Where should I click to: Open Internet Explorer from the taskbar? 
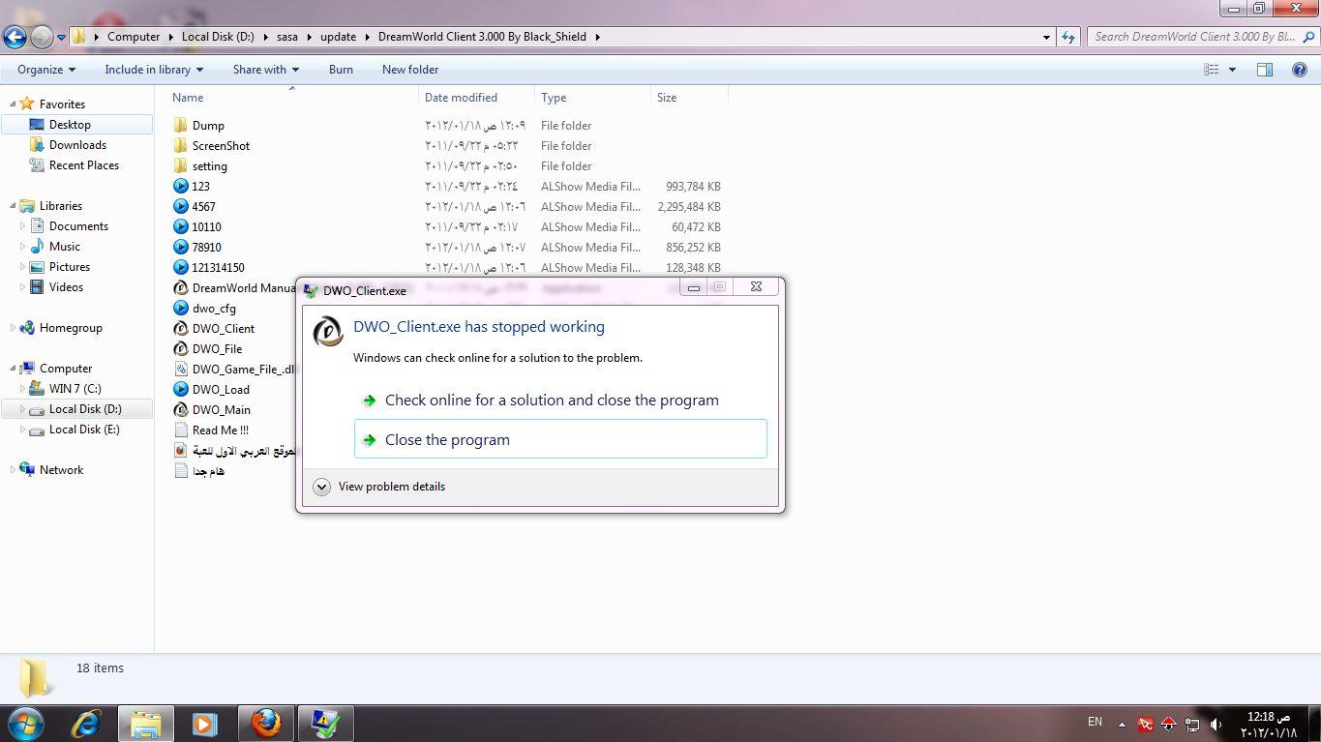tap(86, 723)
